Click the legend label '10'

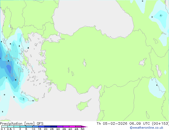pos(33,129)
